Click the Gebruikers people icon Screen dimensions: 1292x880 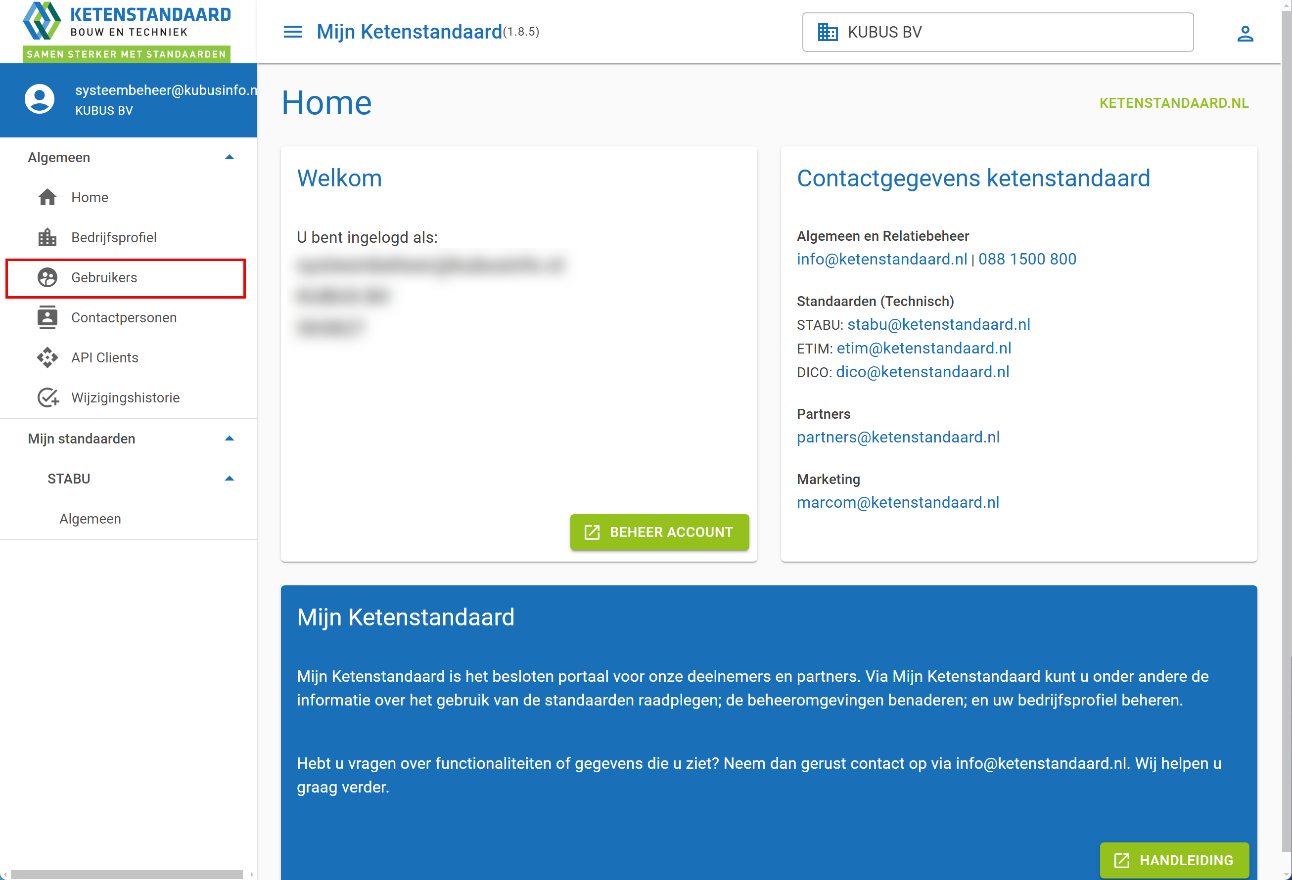47,277
